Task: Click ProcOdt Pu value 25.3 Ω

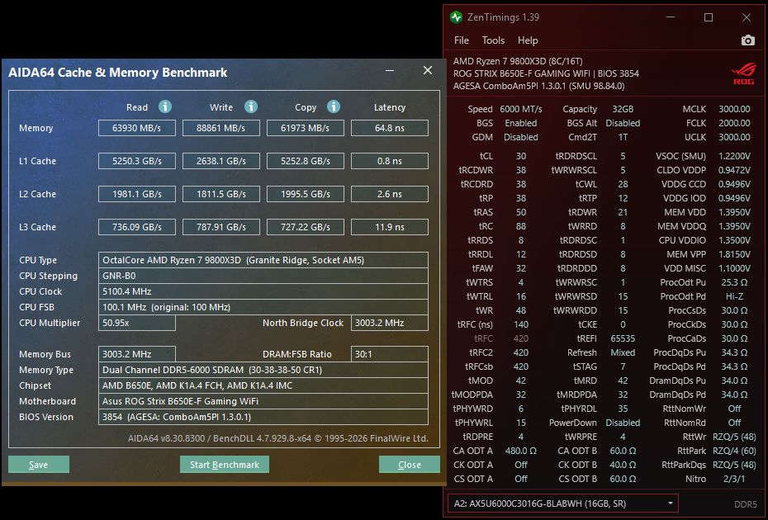Action: tap(734, 282)
